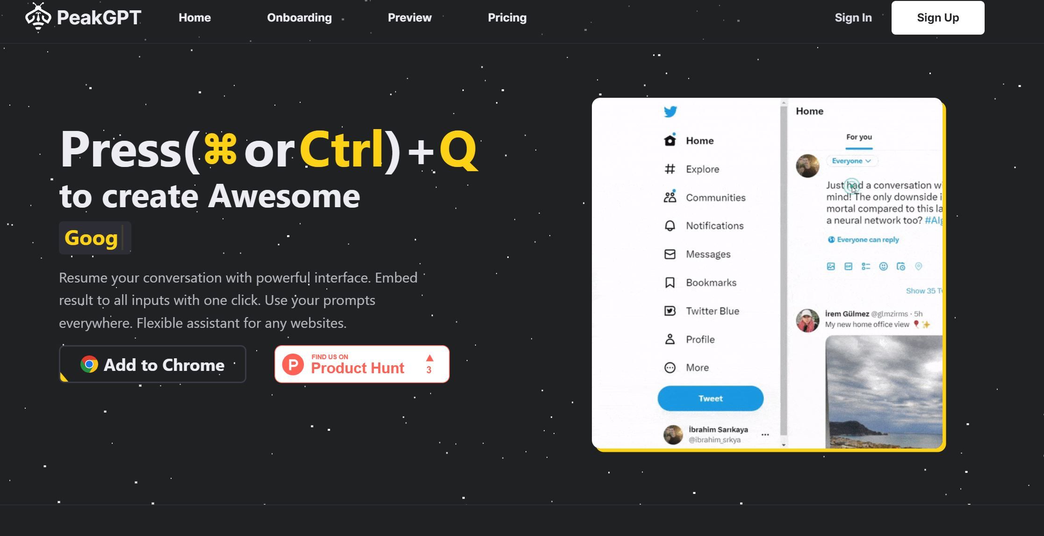This screenshot has width=1044, height=536.
Task: Select the Pricing tab in navbar
Action: click(x=507, y=18)
